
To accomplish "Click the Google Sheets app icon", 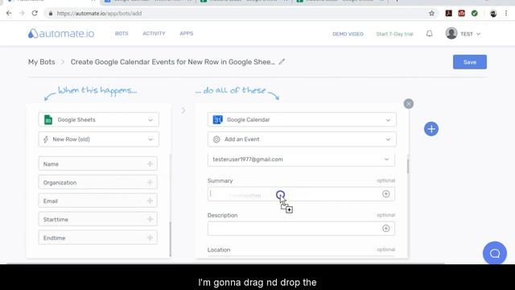I will click(48, 120).
